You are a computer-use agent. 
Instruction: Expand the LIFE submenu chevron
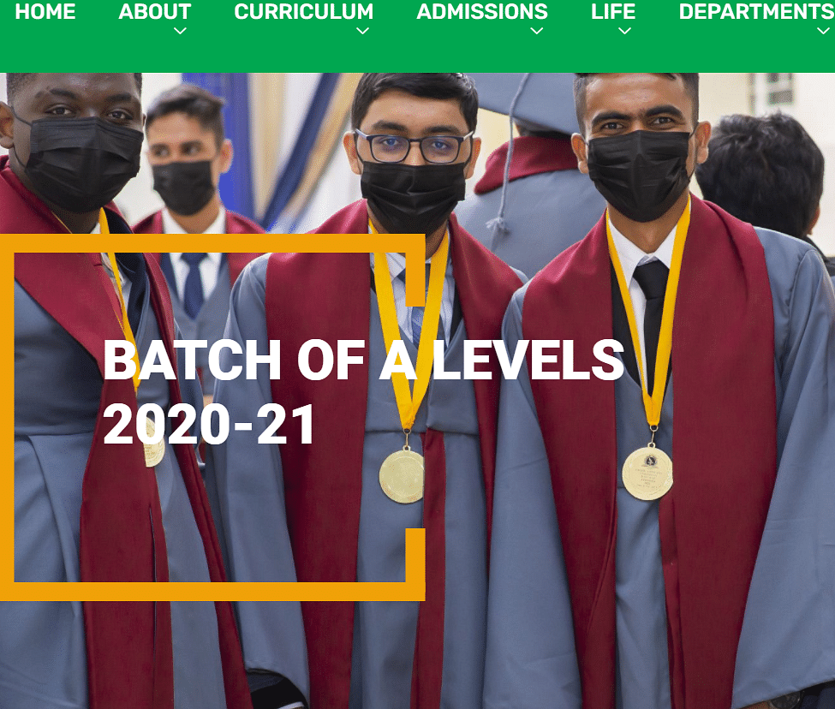click(x=624, y=31)
